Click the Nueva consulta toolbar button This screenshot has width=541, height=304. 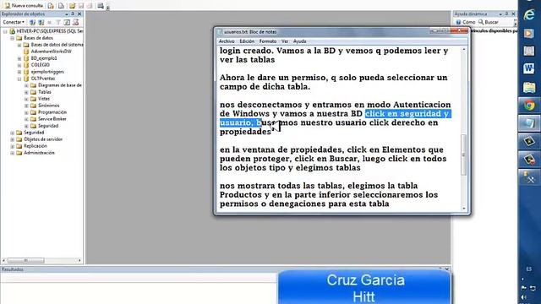[24, 6]
